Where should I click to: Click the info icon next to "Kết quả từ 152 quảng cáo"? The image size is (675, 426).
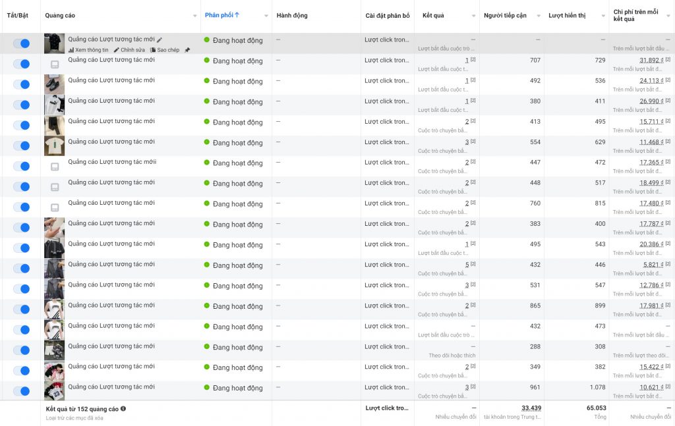coord(123,409)
